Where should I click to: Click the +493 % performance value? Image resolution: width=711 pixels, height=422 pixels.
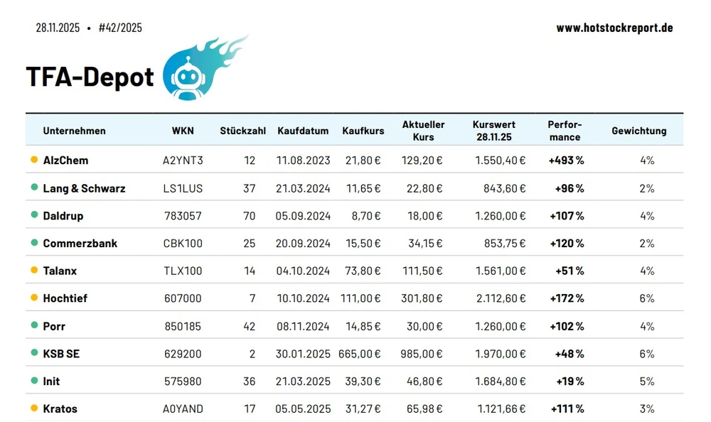click(566, 161)
